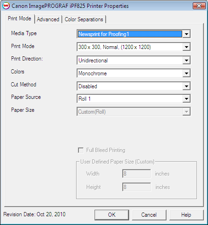Switch to the Advanced tab
208x225 pixels.
click(48, 19)
